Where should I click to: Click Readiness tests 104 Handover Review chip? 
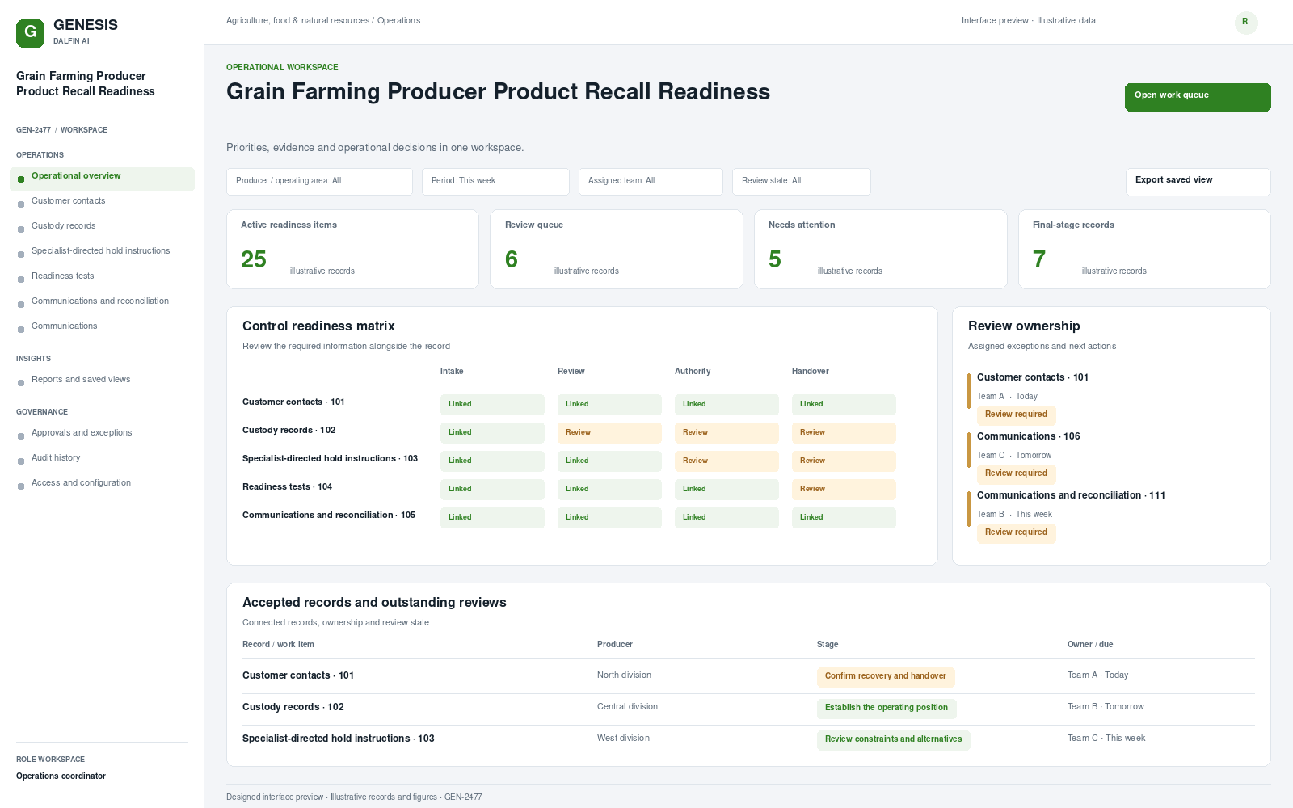pyautogui.click(x=844, y=490)
